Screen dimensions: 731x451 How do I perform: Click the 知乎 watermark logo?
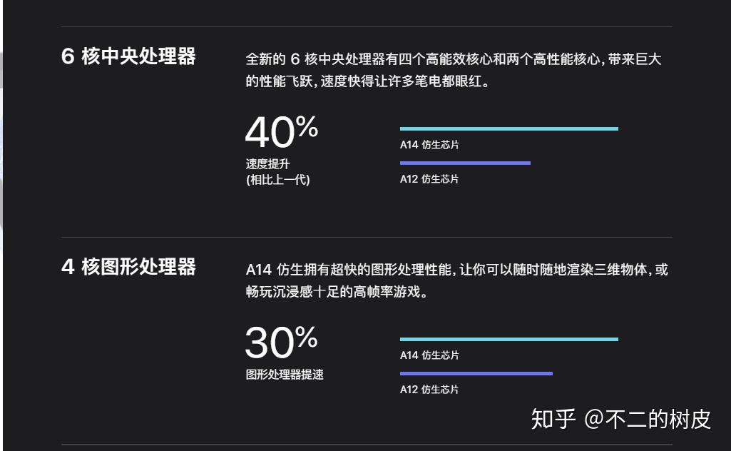point(553,419)
